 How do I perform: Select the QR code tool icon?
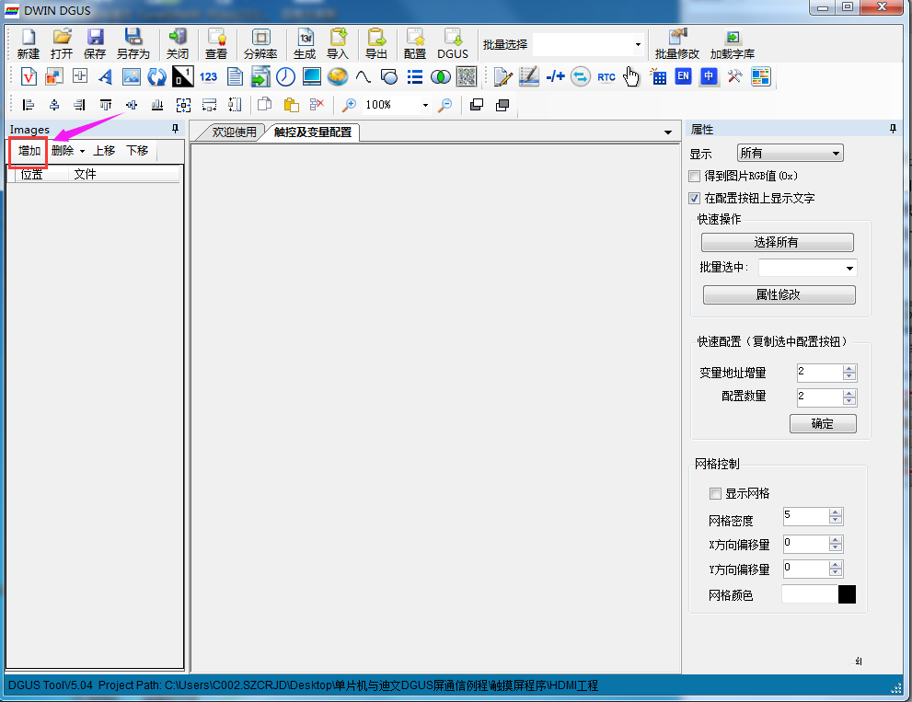[x=467, y=76]
